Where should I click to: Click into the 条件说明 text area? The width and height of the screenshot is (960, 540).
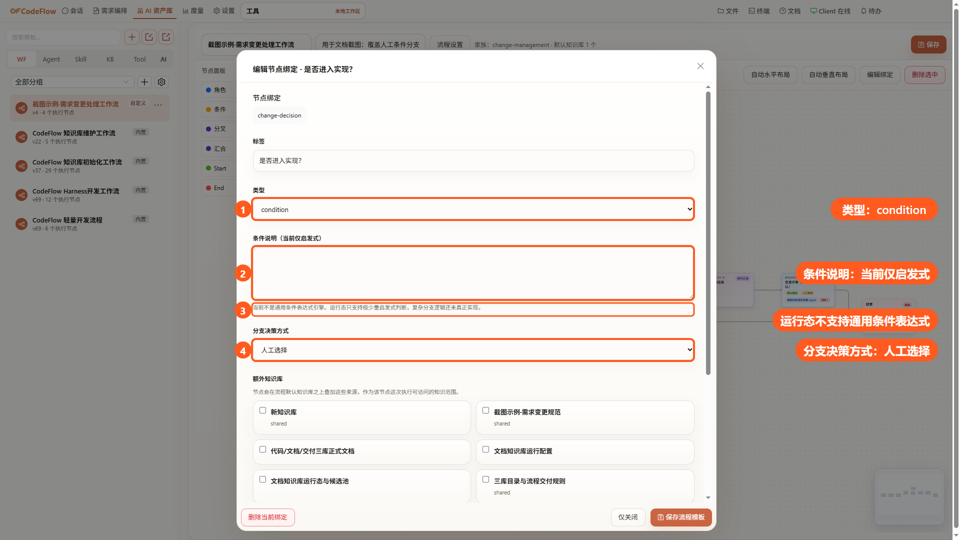pos(473,273)
